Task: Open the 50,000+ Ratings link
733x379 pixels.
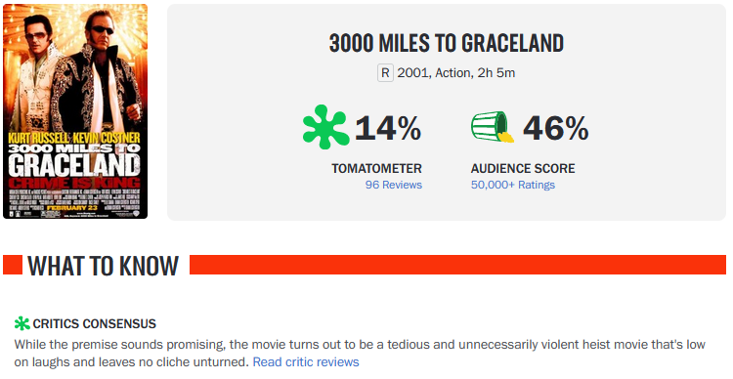Action: 513,185
